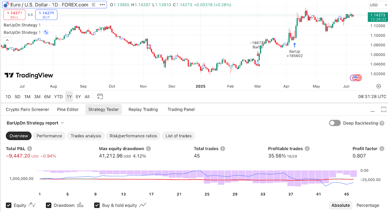Viewport: 388px width, 212px height.
Task: Click the profitable trades value 35.56%
Action: click(277, 156)
